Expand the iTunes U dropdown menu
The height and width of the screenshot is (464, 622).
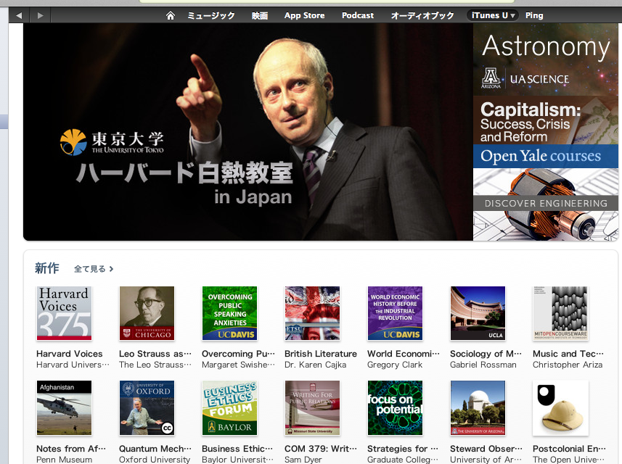pyautogui.click(x=493, y=15)
